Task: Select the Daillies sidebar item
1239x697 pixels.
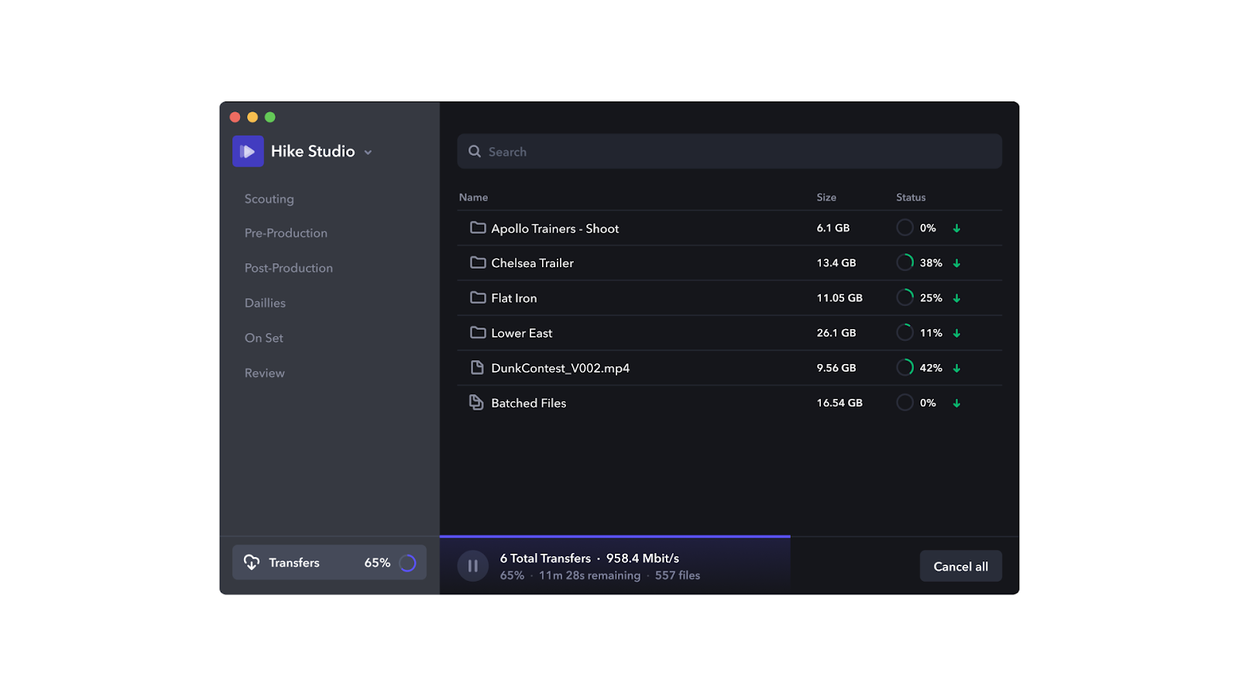Action: (x=265, y=303)
